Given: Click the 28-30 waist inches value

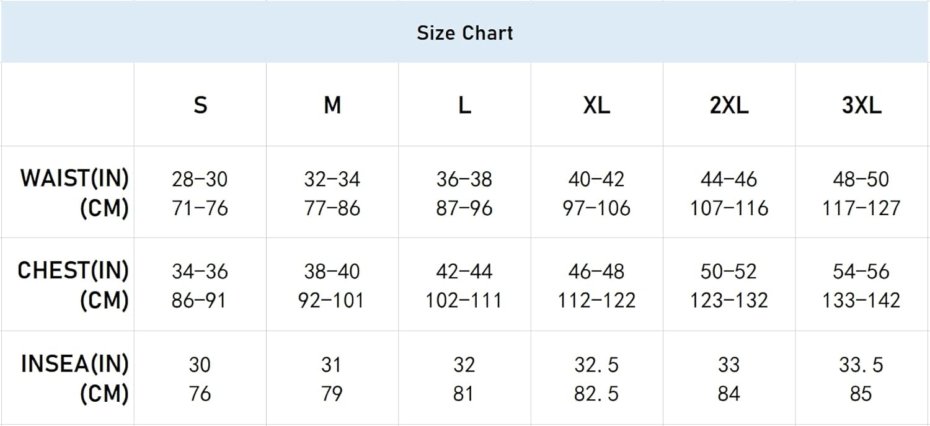Looking at the screenshot, I should click(200, 179).
